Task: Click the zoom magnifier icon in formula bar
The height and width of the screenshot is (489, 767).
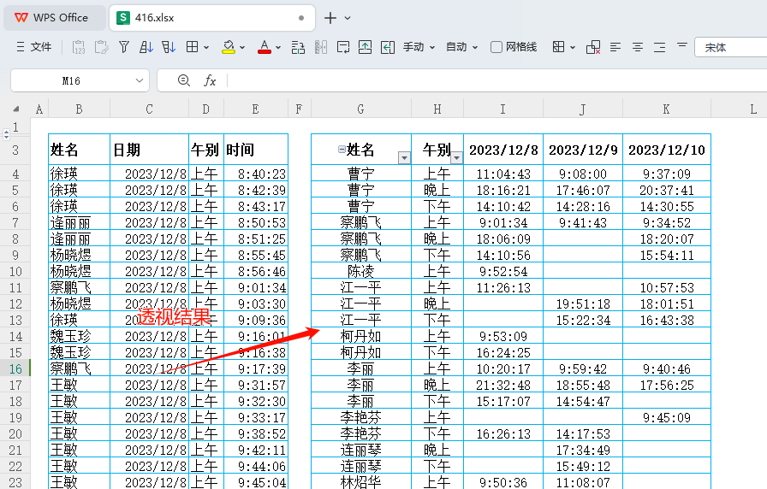Action: click(x=184, y=80)
